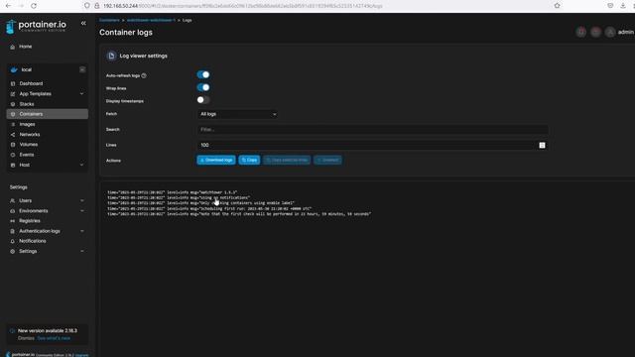This screenshot has width=635, height=357.
Task: Expand the Settings menu chevron
Action: pyautogui.click(x=81, y=251)
